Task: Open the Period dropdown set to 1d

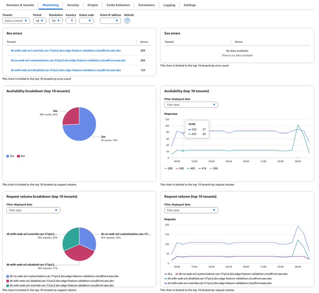Action: pos(40,21)
